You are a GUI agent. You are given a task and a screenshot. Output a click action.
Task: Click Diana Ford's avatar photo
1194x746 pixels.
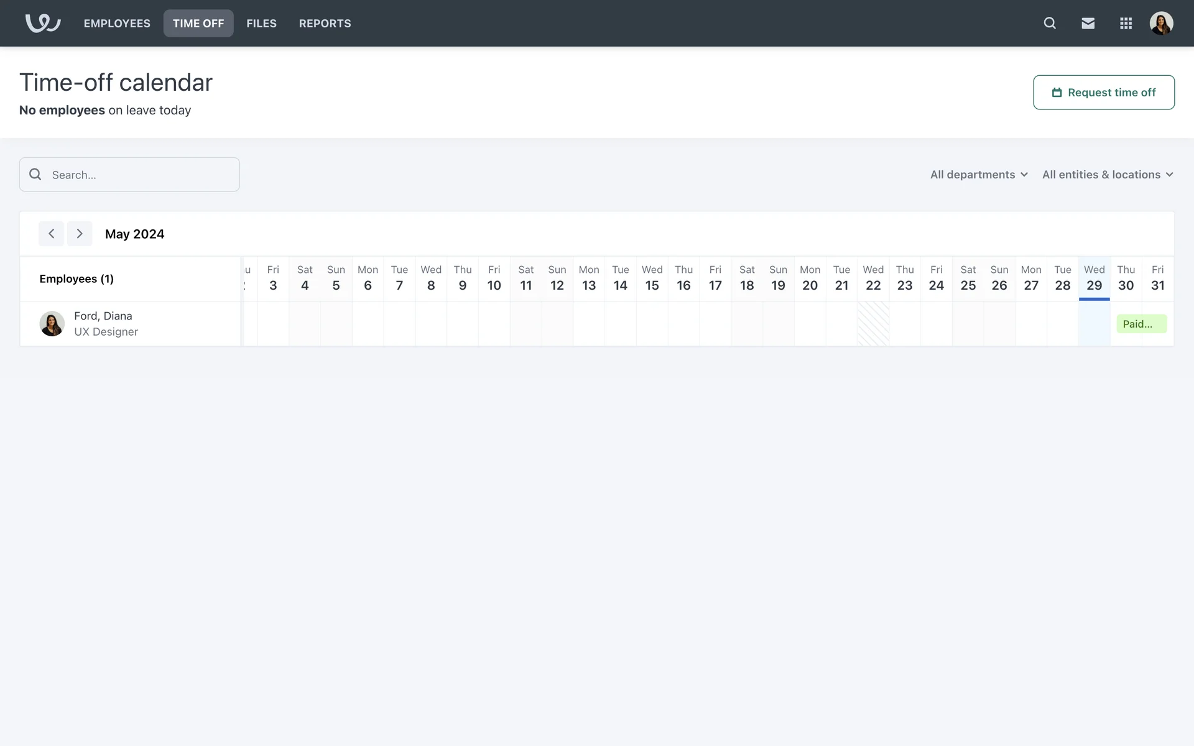coord(52,324)
